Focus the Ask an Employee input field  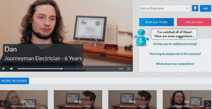click(x=162, y=8)
